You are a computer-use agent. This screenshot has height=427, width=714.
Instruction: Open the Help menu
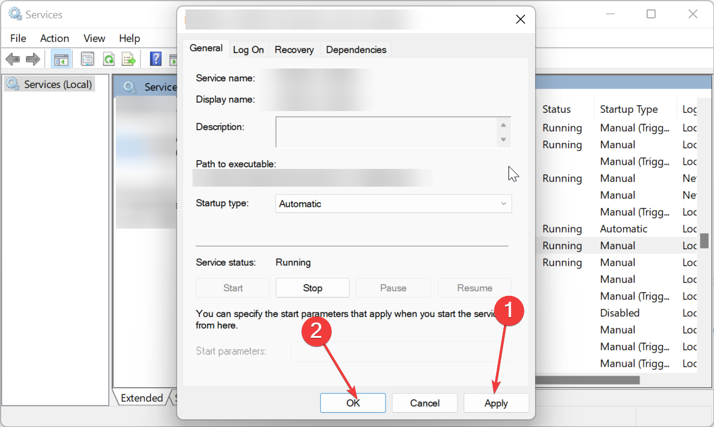pyautogui.click(x=129, y=38)
